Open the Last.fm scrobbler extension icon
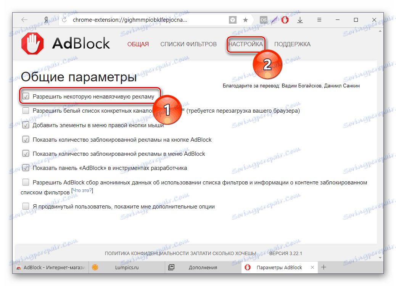 263,20
